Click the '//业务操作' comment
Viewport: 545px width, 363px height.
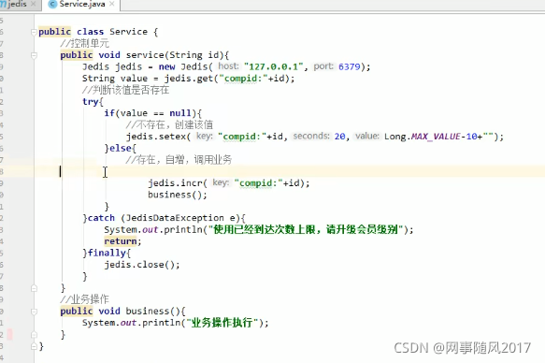click(84, 299)
